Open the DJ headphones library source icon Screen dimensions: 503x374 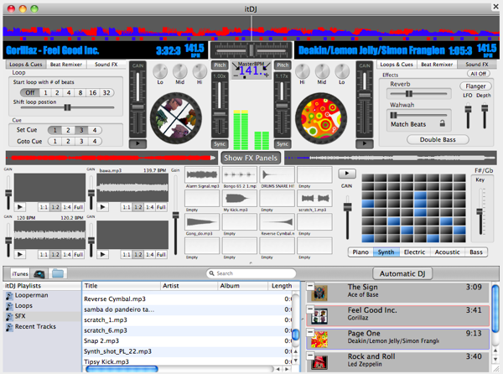coord(39,274)
